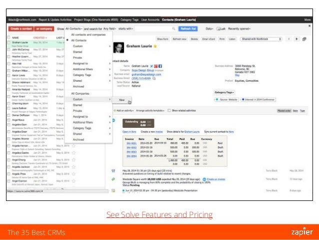Click Google Plus icon beside contact name
Viewport: 319px width, 240px height.
pos(156,66)
